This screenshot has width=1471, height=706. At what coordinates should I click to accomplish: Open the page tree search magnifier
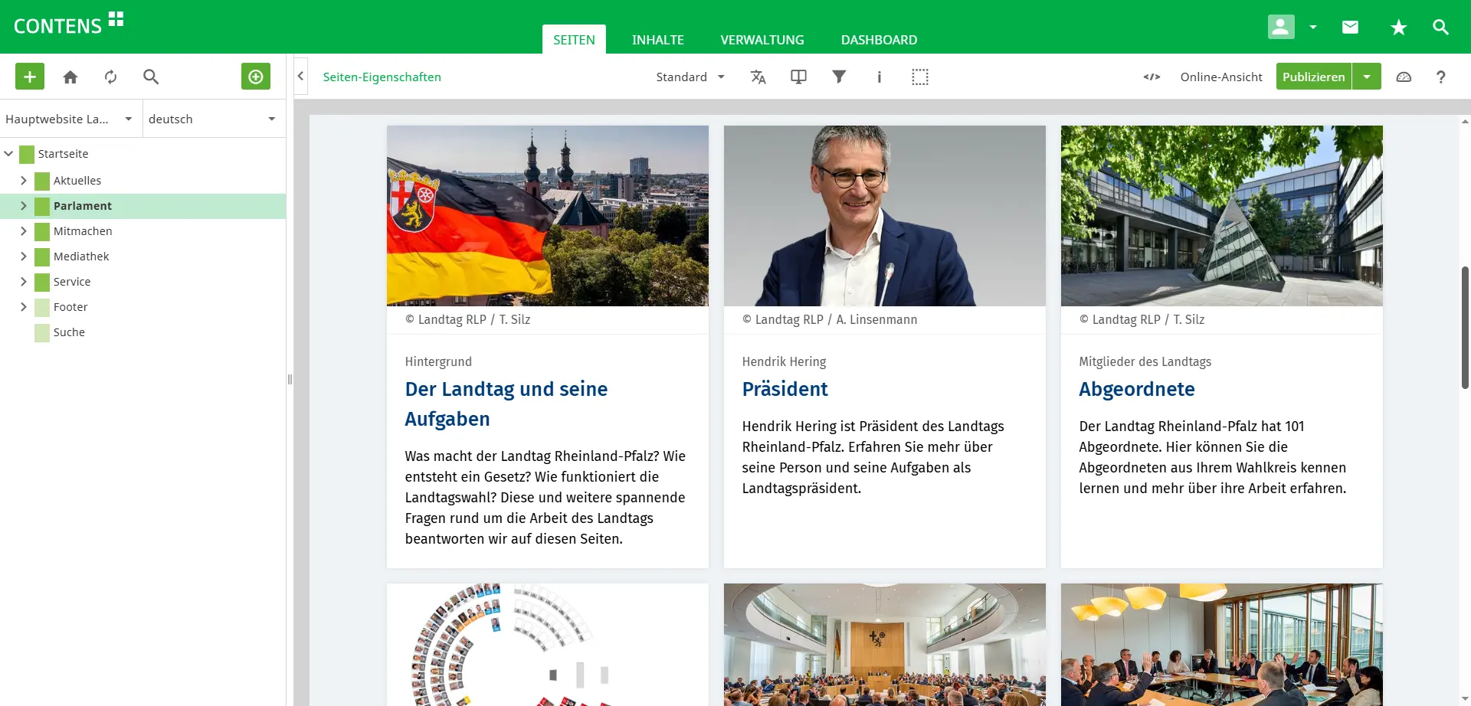coord(151,77)
